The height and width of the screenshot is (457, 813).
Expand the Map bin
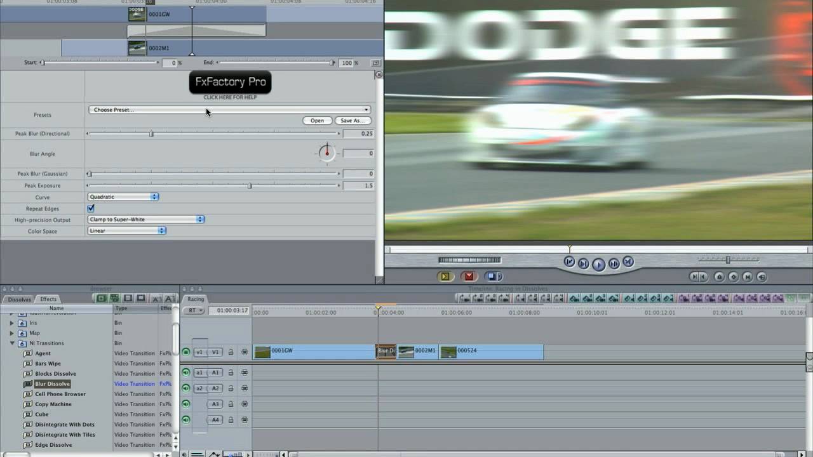click(11, 333)
